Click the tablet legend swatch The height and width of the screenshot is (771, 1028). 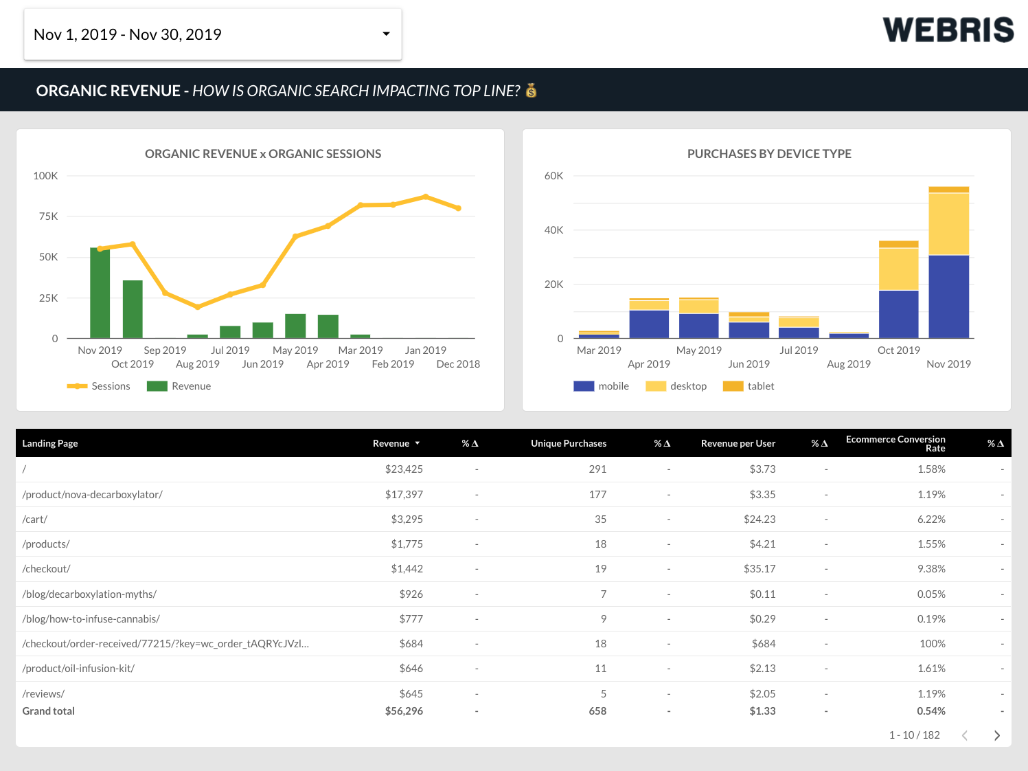click(x=733, y=386)
